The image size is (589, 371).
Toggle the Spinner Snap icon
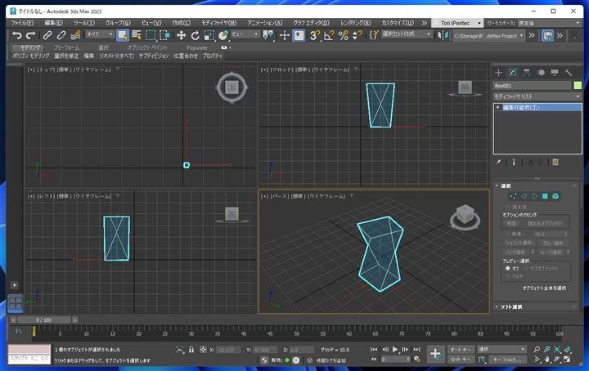[x=357, y=36]
